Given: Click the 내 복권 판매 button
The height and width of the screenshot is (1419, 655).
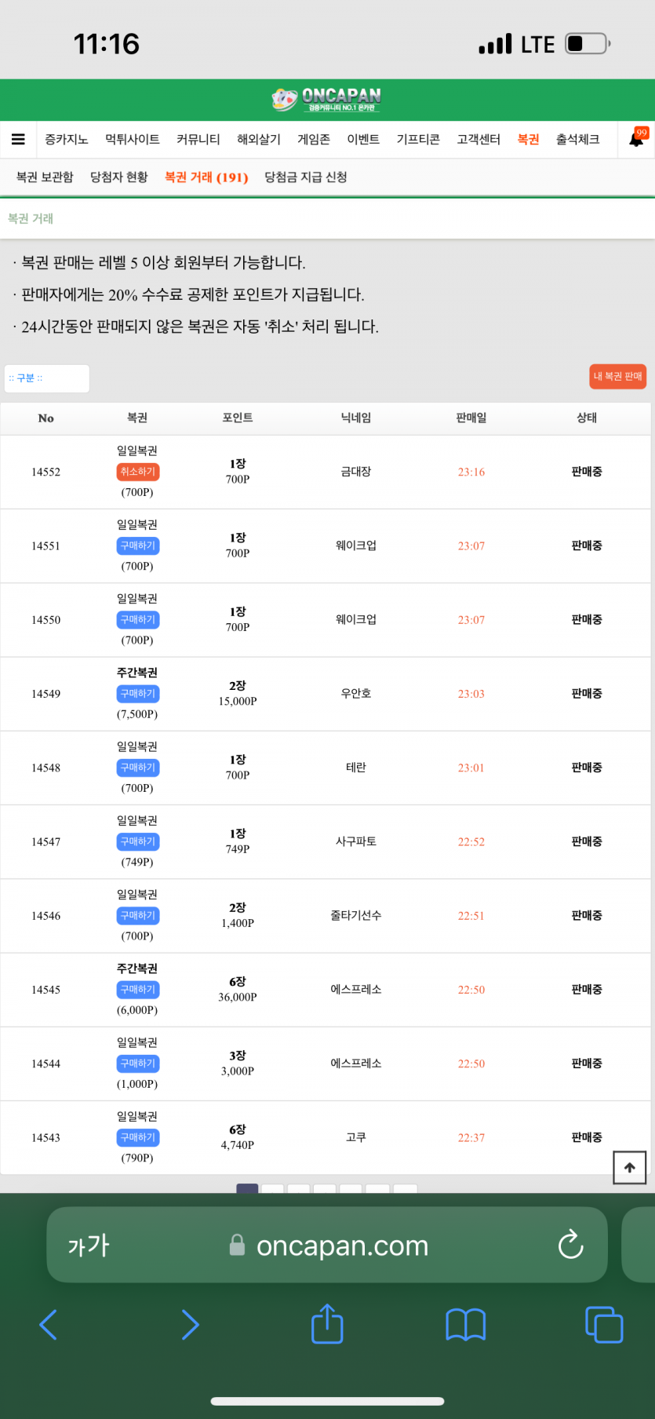Looking at the screenshot, I should click(x=617, y=377).
